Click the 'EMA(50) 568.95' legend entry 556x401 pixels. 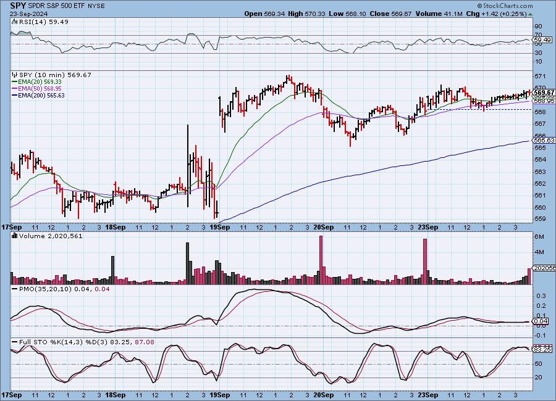point(40,89)
